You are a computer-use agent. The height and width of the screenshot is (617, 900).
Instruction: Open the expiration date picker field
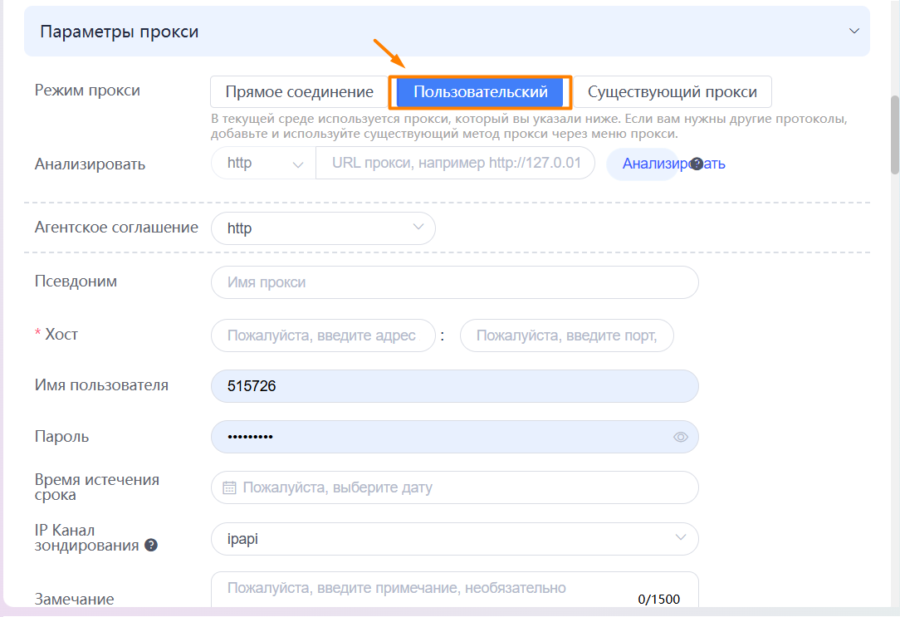tap(455, 487)
